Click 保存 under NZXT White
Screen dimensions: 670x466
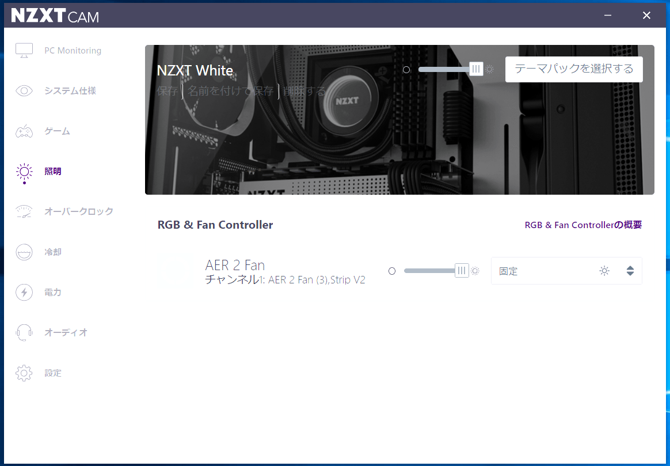pyautogui.click(x=167, y=91)
